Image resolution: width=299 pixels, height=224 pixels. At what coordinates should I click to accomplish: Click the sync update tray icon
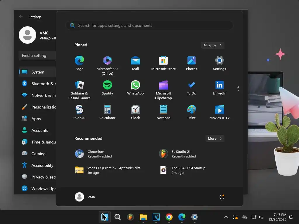pos(235,217)
